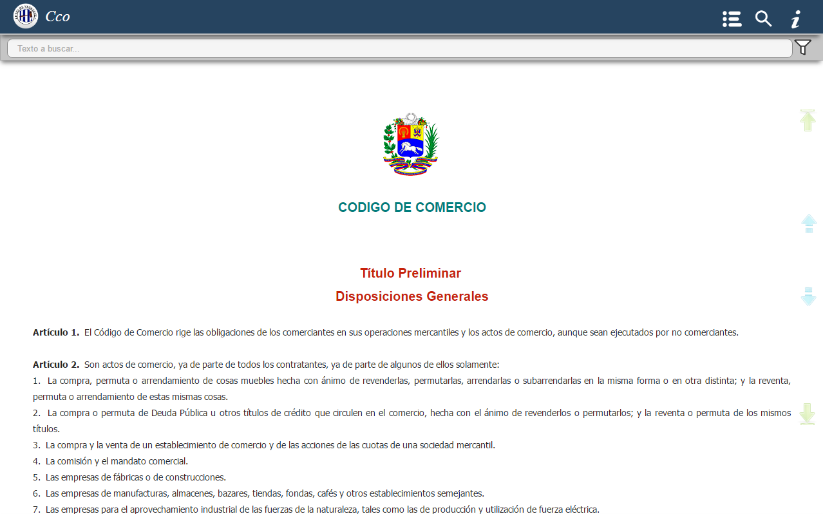Image resolution: width=823 pixels, height=514 pixels.
Task: Click item 2 about 'Deuda Pública'
Action: click(411, 421)
